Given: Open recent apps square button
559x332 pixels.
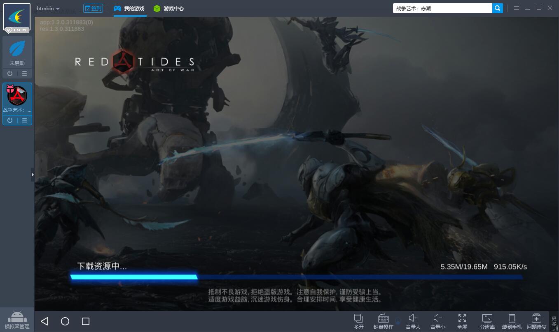Looking at the screenshot, I should tap(86, 321).
